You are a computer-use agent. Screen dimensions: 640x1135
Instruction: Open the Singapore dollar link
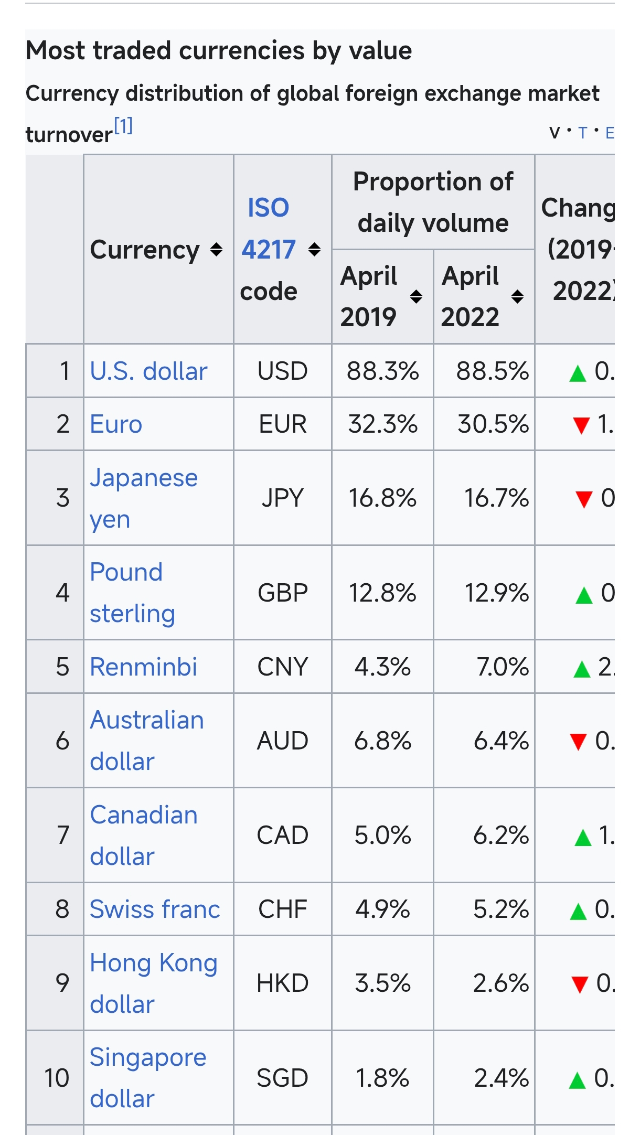tap(148, 1078)
